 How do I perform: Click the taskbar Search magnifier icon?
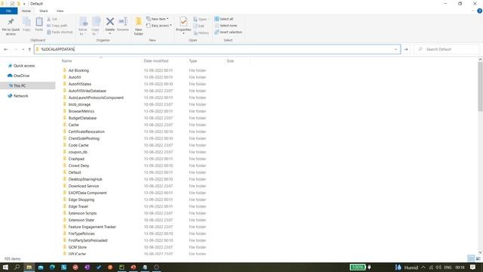point(17,267)
